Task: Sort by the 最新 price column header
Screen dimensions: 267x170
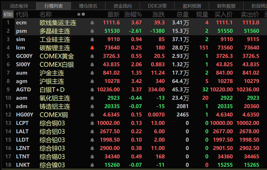Action: (113, 14)
